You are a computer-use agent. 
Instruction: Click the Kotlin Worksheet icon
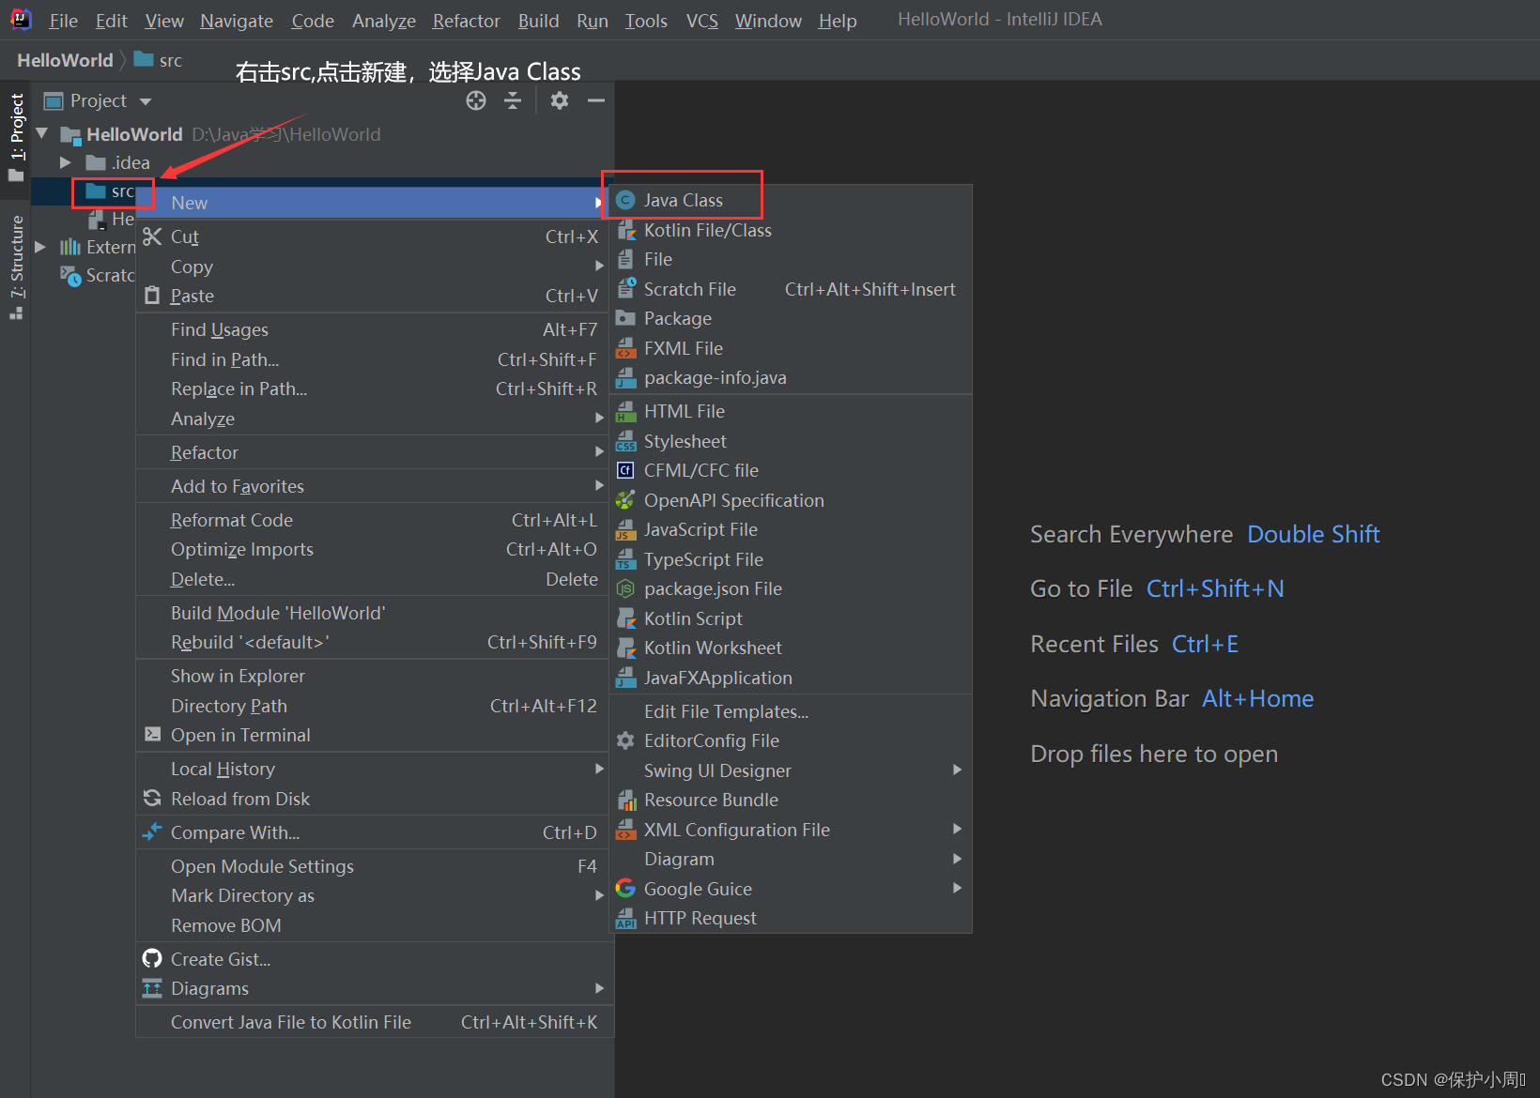point(625,648)
